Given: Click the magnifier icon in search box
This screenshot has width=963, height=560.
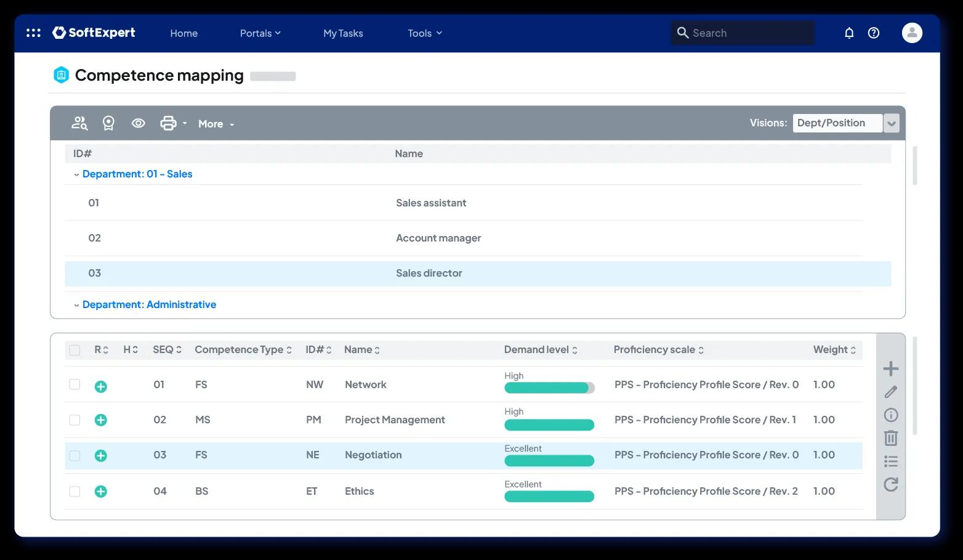Looking at the screenshot, I should [682, 33].
